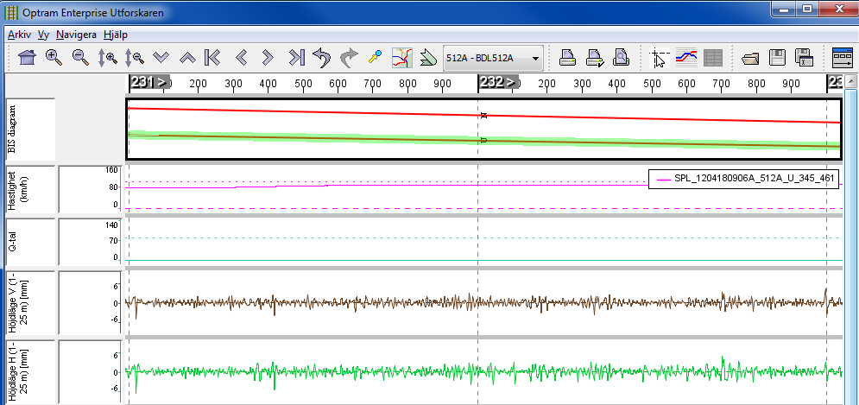
Task: Click the downward chevron toolbar icon
Action: coord(161,58)
